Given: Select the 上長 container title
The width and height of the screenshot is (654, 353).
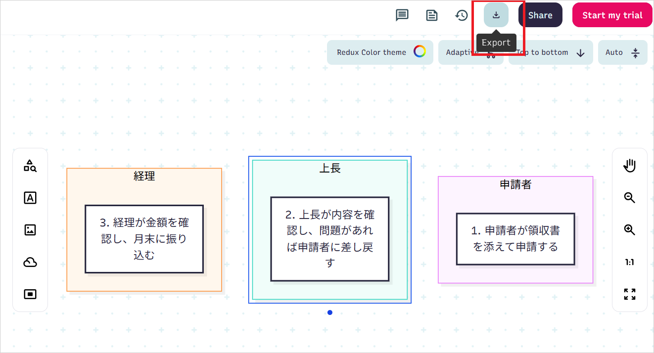Looking at the screenshot, I should (330, 168).
